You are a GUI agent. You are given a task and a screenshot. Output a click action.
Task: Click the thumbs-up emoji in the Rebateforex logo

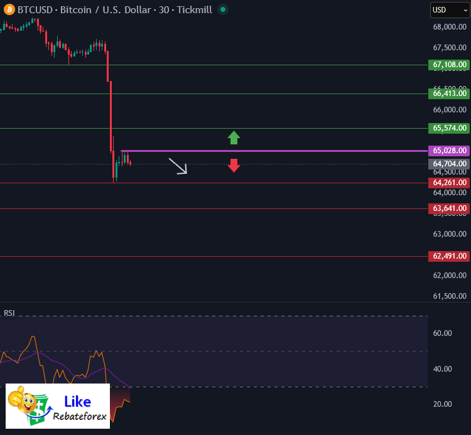21,400
